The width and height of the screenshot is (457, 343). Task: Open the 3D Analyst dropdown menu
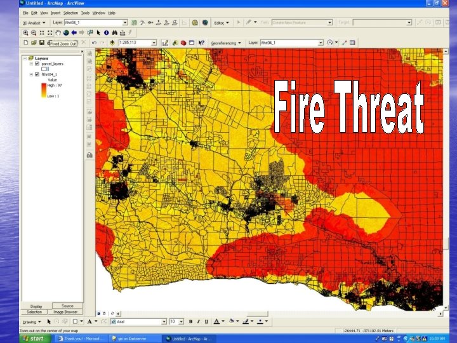pos(34,23)
